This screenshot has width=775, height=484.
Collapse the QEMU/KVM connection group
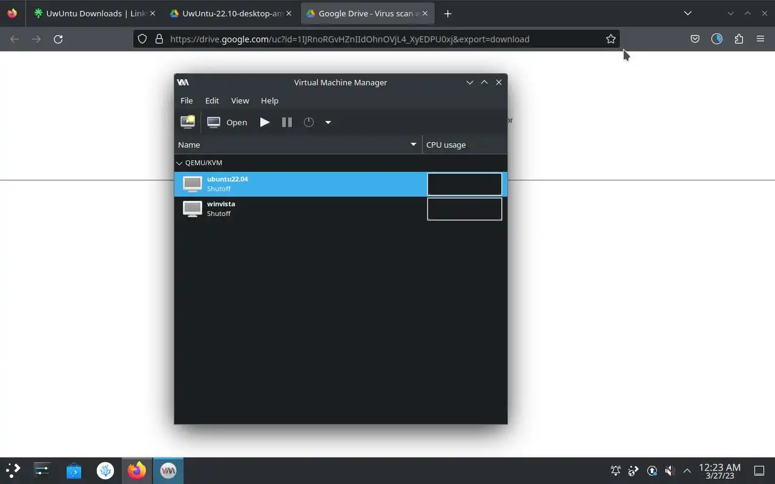pyautogui.click(x=179, y=163)
